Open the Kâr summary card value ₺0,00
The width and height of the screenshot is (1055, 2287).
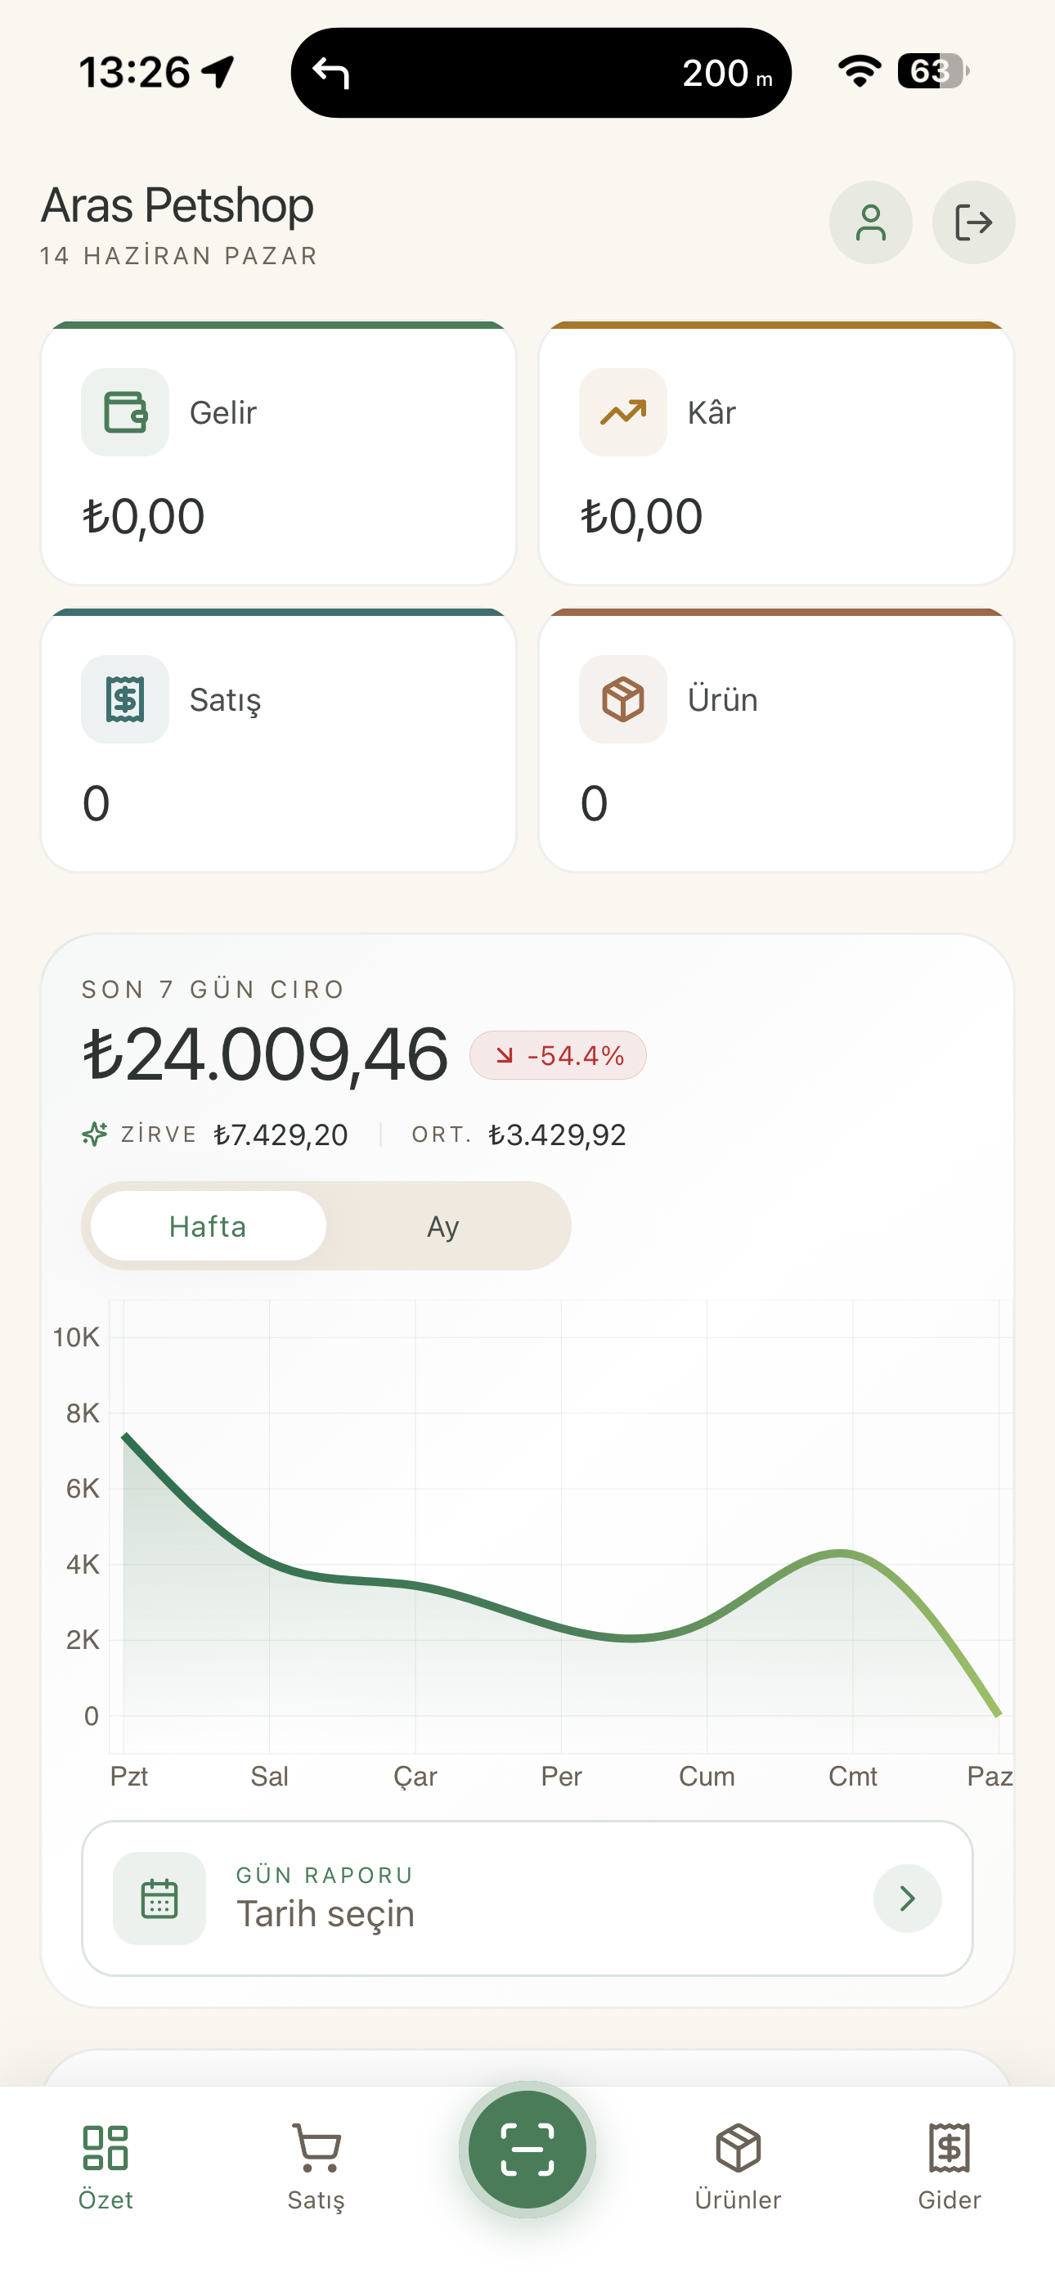641,517
